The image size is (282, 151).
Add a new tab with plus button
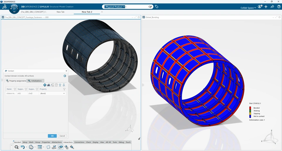pos(102,12)
